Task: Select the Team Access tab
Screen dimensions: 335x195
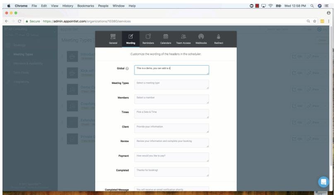Action: click(x=183, y=39)
